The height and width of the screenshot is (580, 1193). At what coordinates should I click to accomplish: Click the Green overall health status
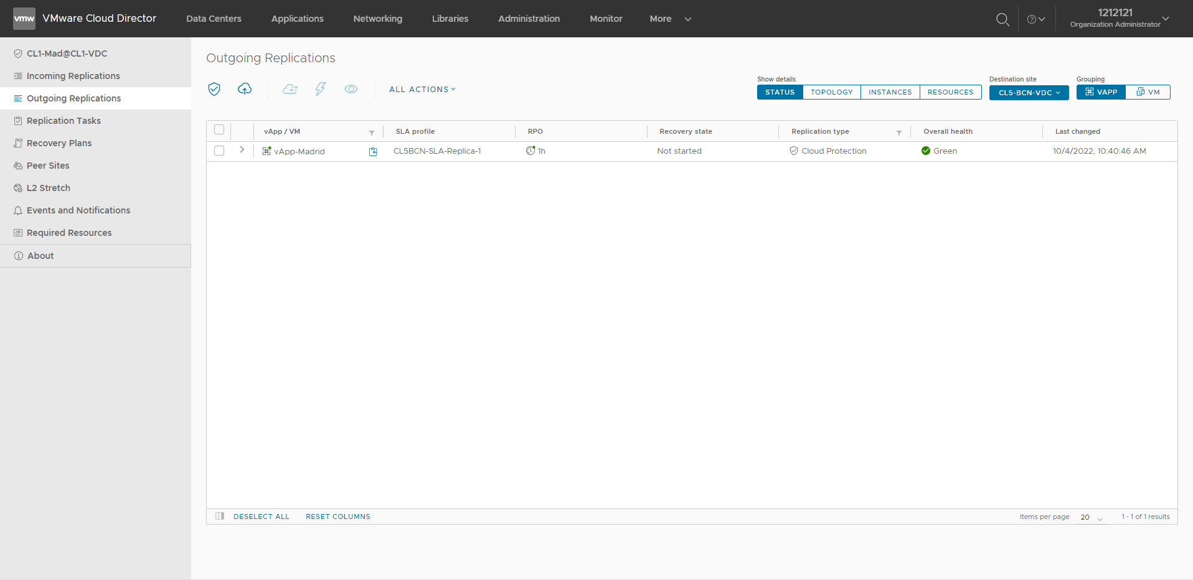939,151
